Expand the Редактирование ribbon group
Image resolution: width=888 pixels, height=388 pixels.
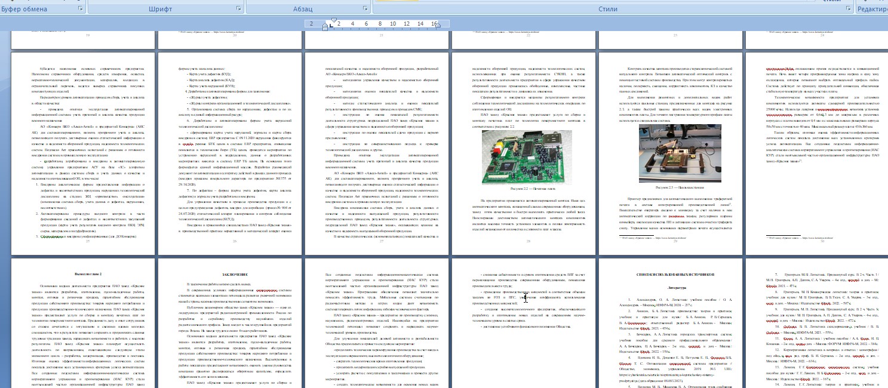[x=873, y=9]
